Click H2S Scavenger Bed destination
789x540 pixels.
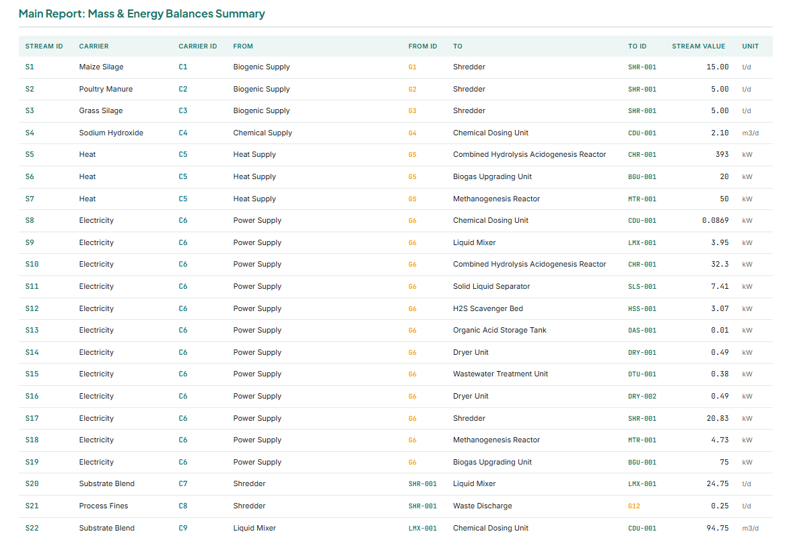click(487, 308)
